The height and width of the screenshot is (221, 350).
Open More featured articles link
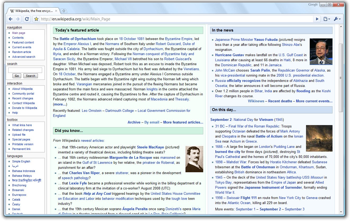[x=183, y=122]
